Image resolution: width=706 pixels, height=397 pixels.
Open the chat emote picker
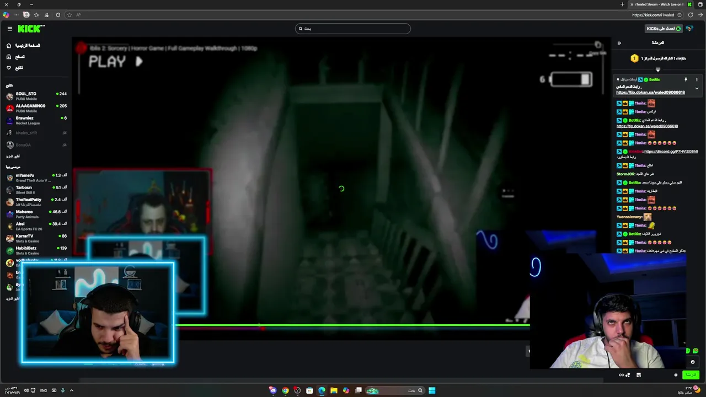pos(693,362)
